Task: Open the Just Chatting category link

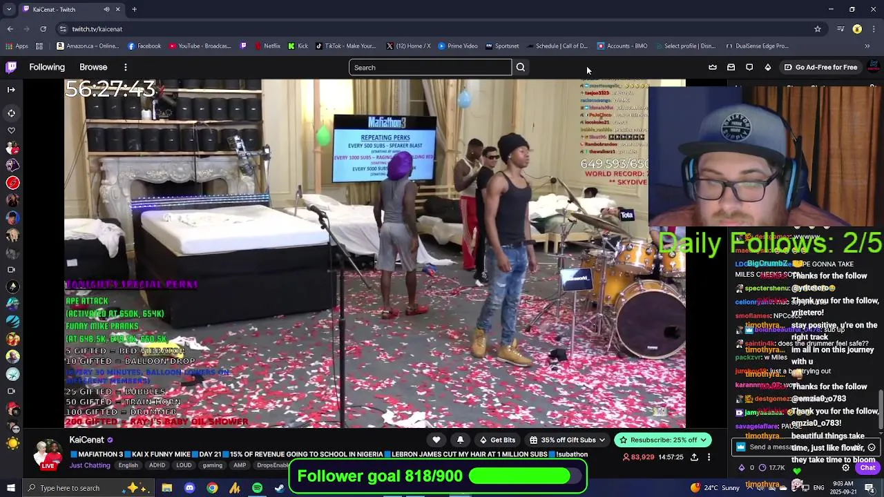Action: (90, 465)
